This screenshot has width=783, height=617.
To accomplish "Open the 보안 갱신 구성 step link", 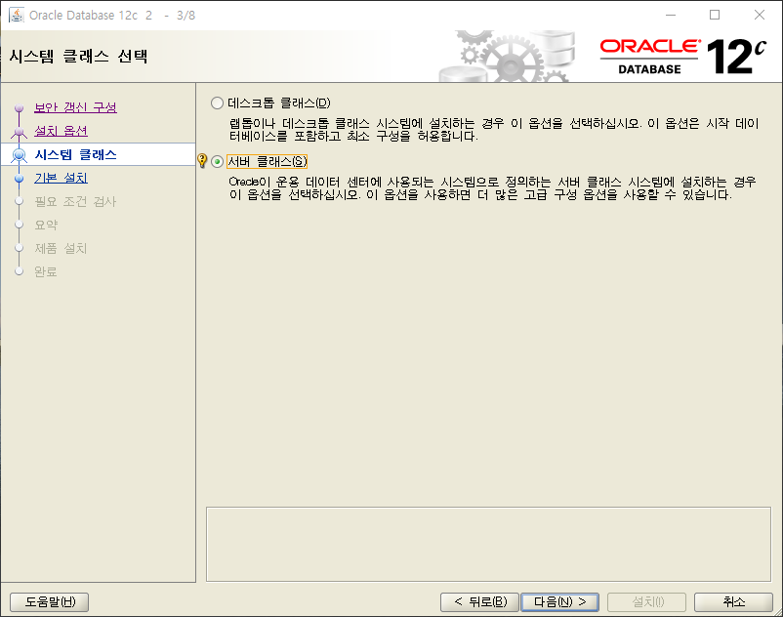I will [75, 107].
